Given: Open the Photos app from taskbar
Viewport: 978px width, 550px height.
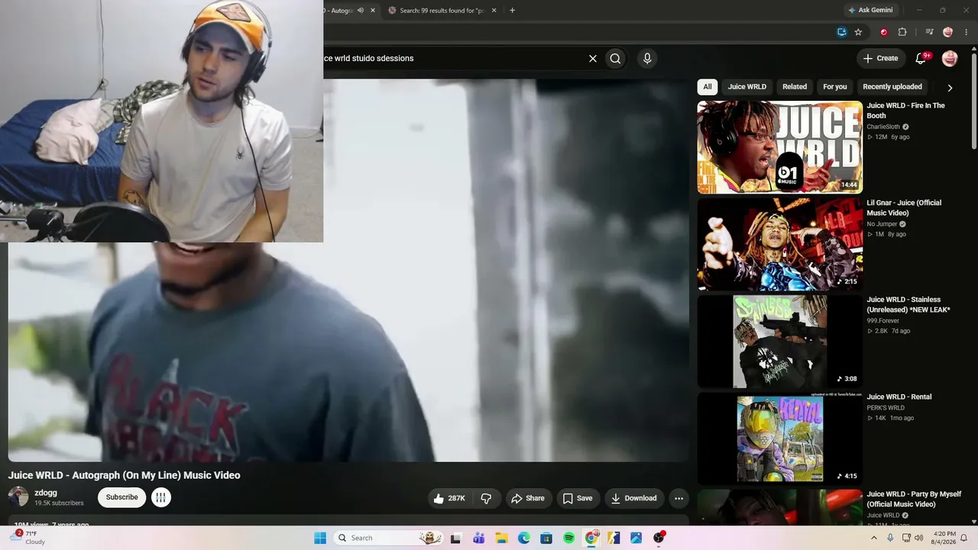Looking at the screenshot, I should click(636, 538).
